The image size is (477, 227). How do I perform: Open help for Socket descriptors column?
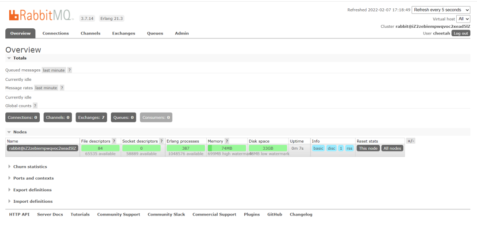(161, 141)
